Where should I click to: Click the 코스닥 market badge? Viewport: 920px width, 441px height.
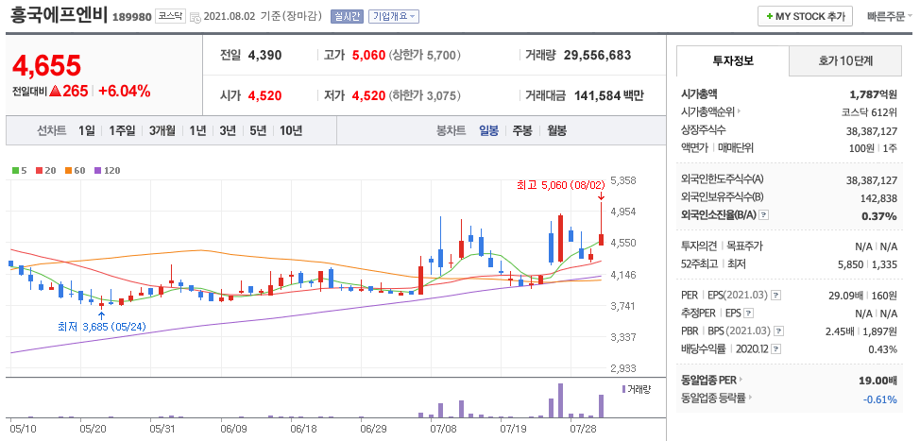[170, 16]
